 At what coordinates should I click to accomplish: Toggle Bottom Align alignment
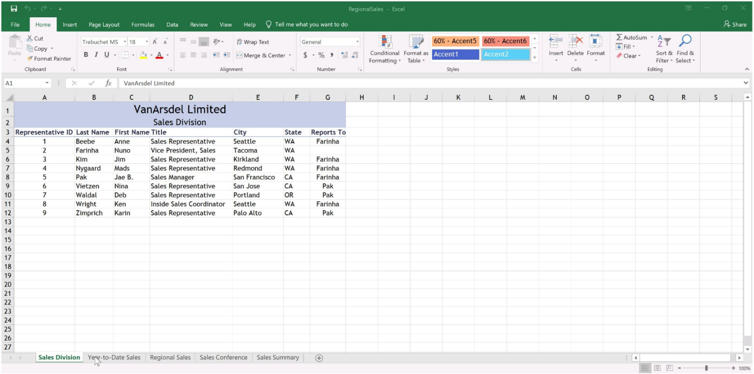204,41
